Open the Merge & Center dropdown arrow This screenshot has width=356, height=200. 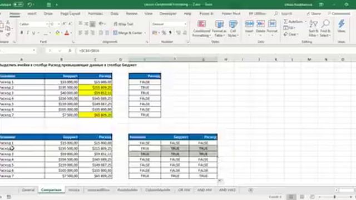pos(145,33)
